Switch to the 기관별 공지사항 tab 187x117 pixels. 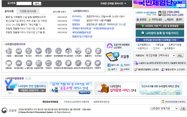28,11
